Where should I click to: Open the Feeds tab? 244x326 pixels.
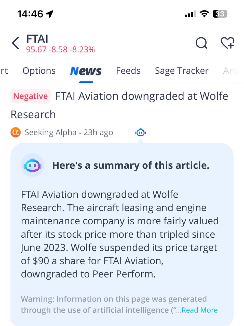point(128,71)
